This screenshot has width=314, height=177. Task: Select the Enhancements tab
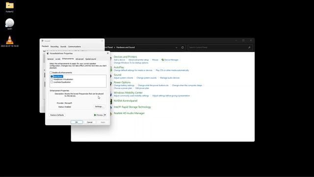pyautogui.click(x=68, y=59)
